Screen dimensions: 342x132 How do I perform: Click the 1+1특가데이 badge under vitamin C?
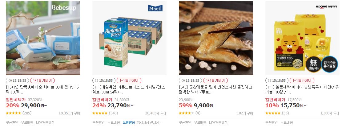click(302, 80)
